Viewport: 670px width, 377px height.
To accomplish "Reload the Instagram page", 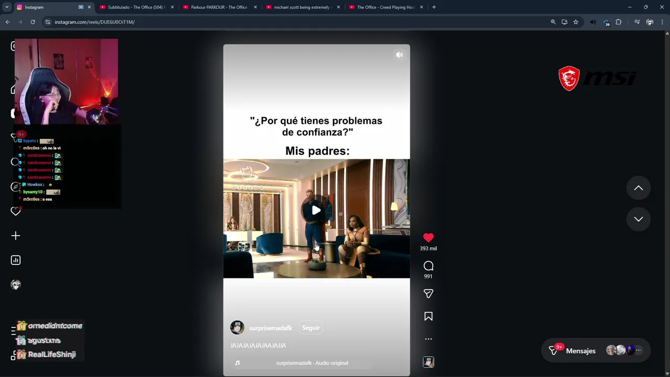I will pyautogui.click(x=32, y=22).
